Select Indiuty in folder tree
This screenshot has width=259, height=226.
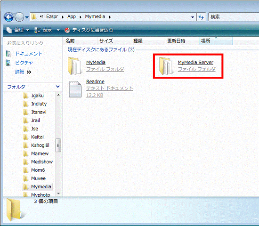pyautogui.click(x=39, y=104)
